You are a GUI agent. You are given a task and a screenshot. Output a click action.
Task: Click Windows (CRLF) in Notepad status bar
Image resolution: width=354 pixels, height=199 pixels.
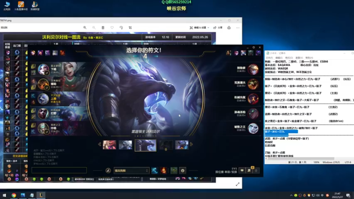pos(331,162)
